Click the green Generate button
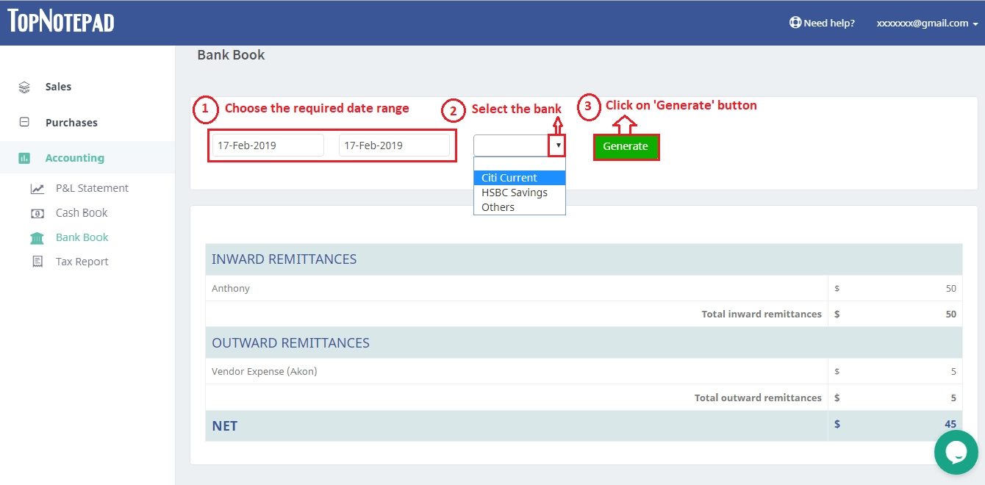This screenshot has height=485, width=985. (626, 146)
